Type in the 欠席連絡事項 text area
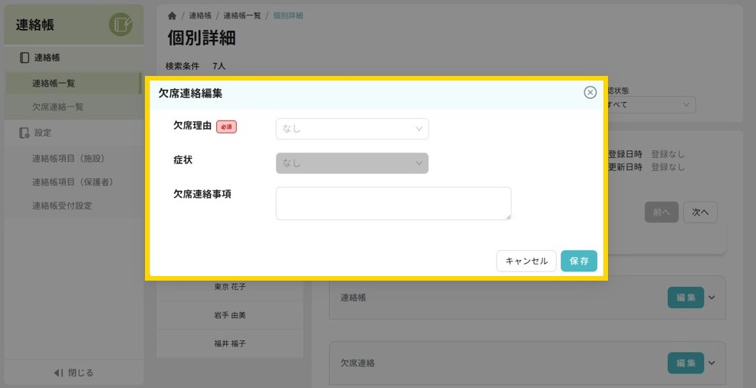The image size is (756, 388). coord(393,203)
